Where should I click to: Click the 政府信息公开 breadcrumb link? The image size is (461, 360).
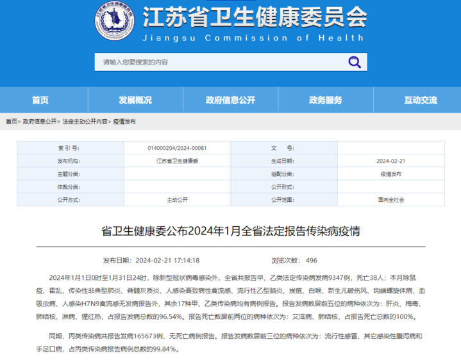click(40, 122)
